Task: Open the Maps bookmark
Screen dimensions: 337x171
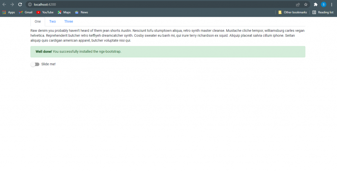Action: point(64,12)
